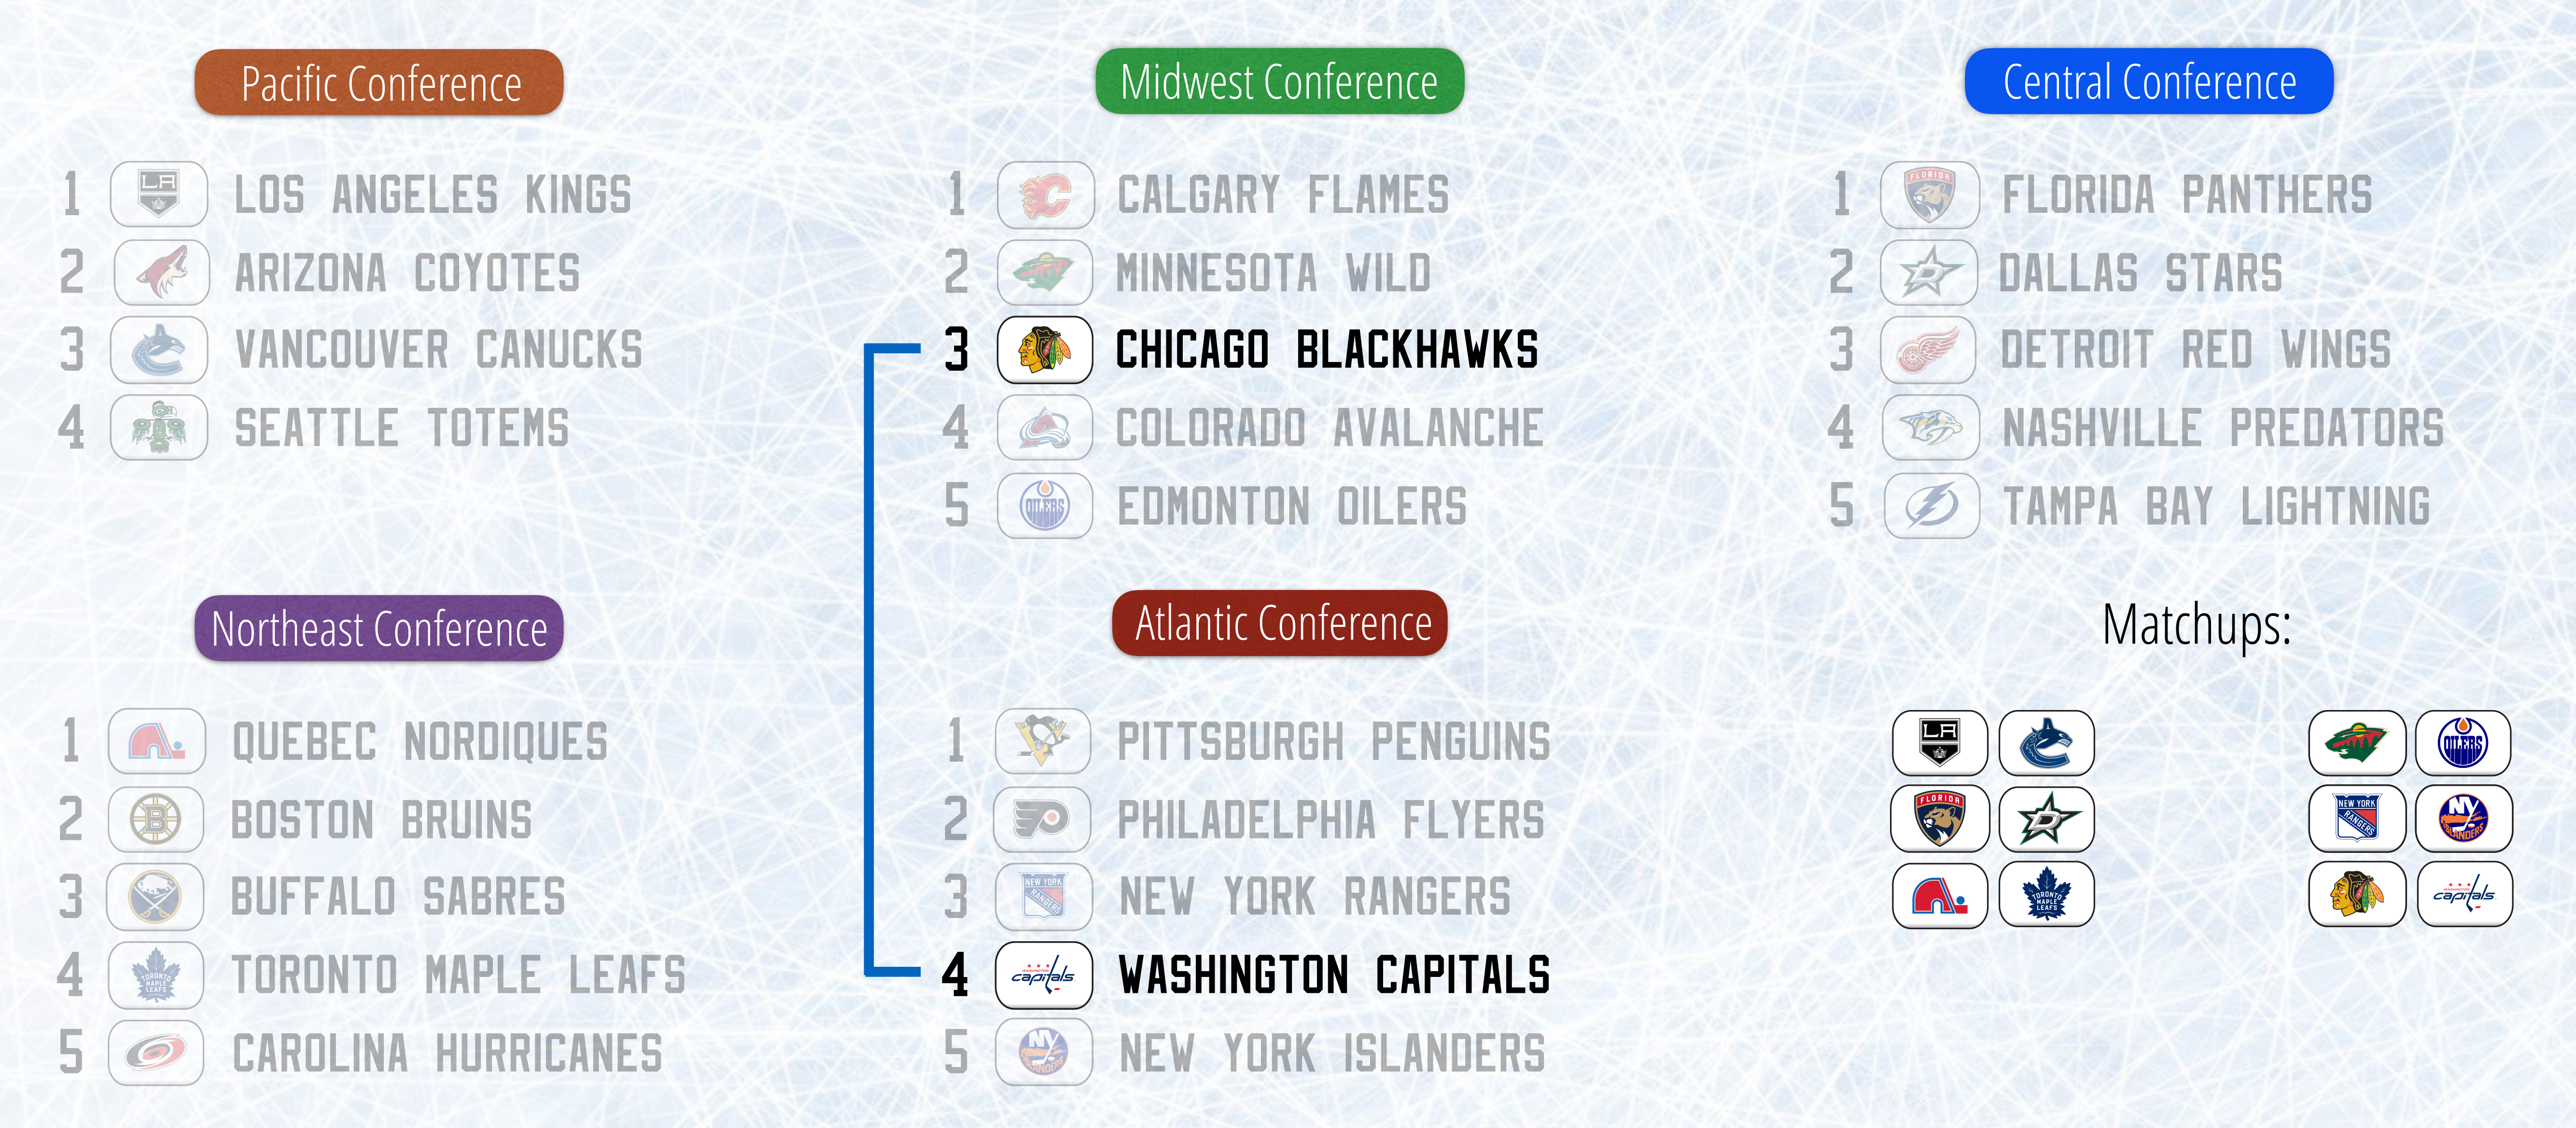Click the Islanders matchup thumbnail
2576x1128 pixels.
2463,819
